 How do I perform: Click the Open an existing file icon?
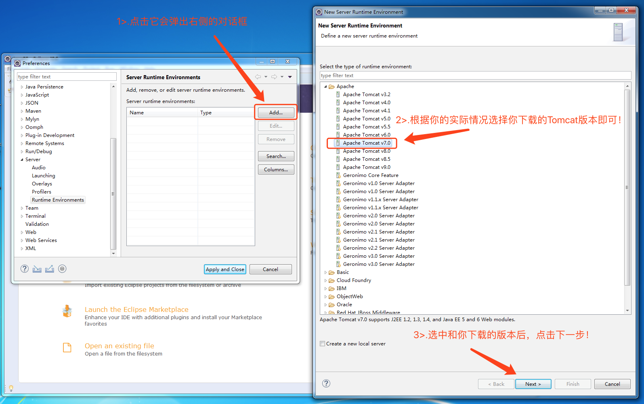click(67, 347)
